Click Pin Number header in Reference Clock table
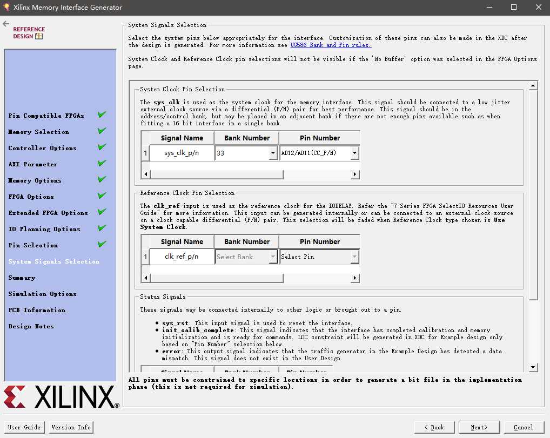Viewport: 550px width, 438px height. click(x=319, y=242)
